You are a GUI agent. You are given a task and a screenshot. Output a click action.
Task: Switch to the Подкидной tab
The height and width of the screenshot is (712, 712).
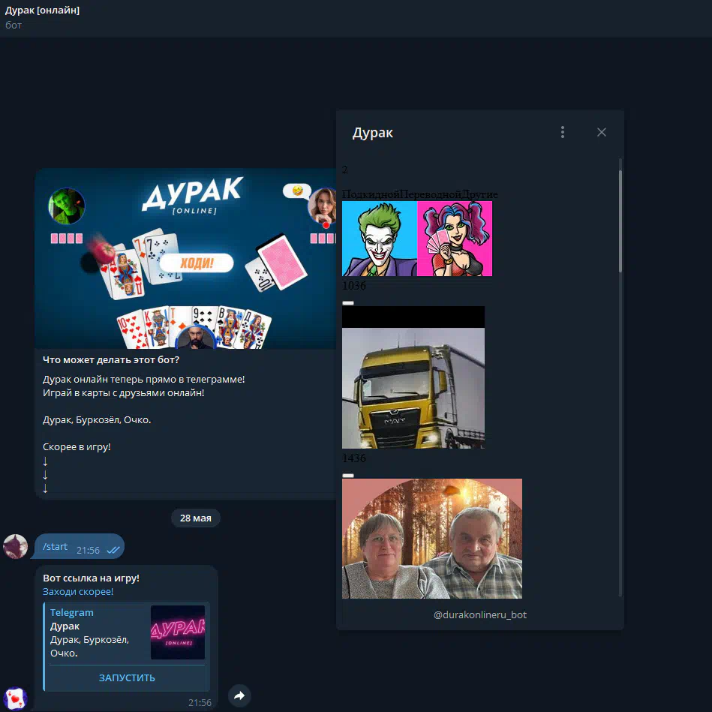pyautogui.click(x=371, y=194)
